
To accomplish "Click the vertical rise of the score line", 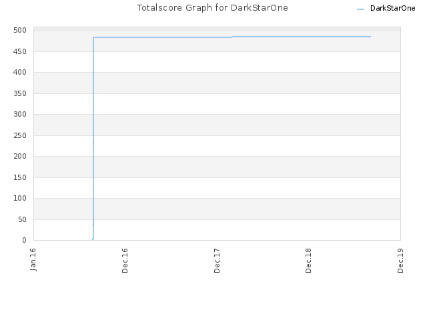I will click(x=93, y=138).
